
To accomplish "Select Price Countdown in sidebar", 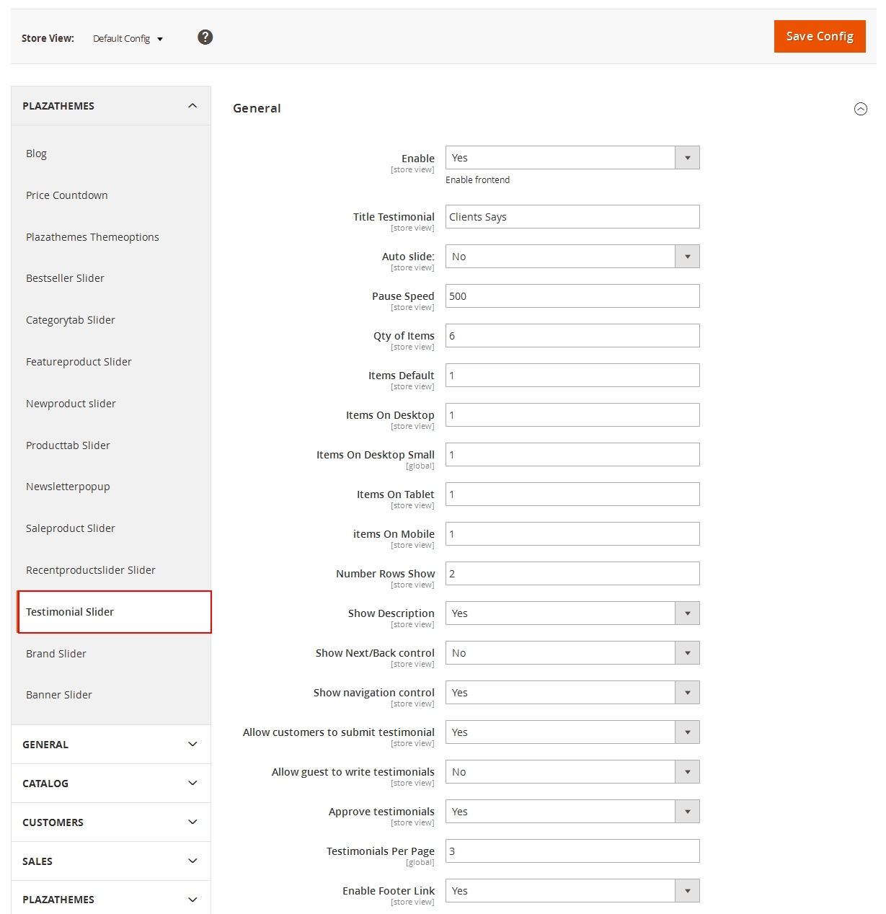I will pos(67,195).
